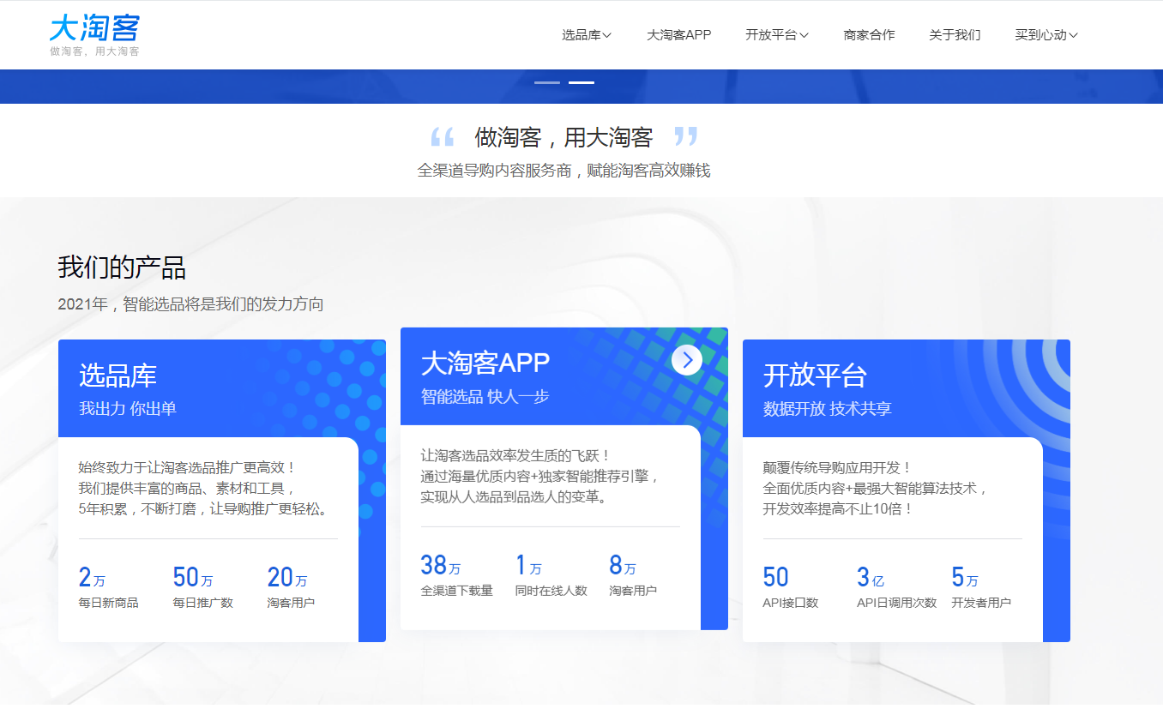1163x709 pixels.
Task: Open the 开放平台 product card title
Action: [815, 375]
